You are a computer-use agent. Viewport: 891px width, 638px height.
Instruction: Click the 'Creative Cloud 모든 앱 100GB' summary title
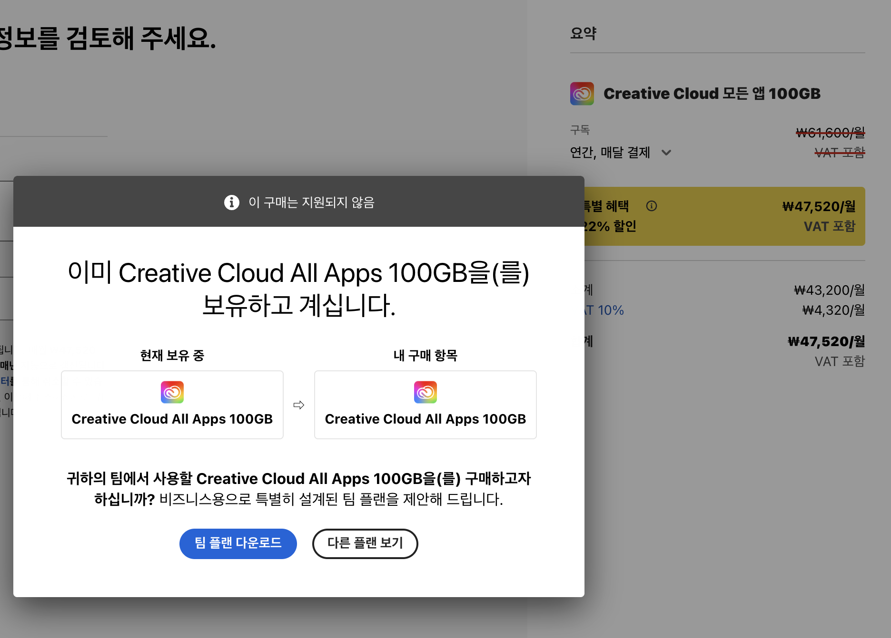(x=712, y=94)
